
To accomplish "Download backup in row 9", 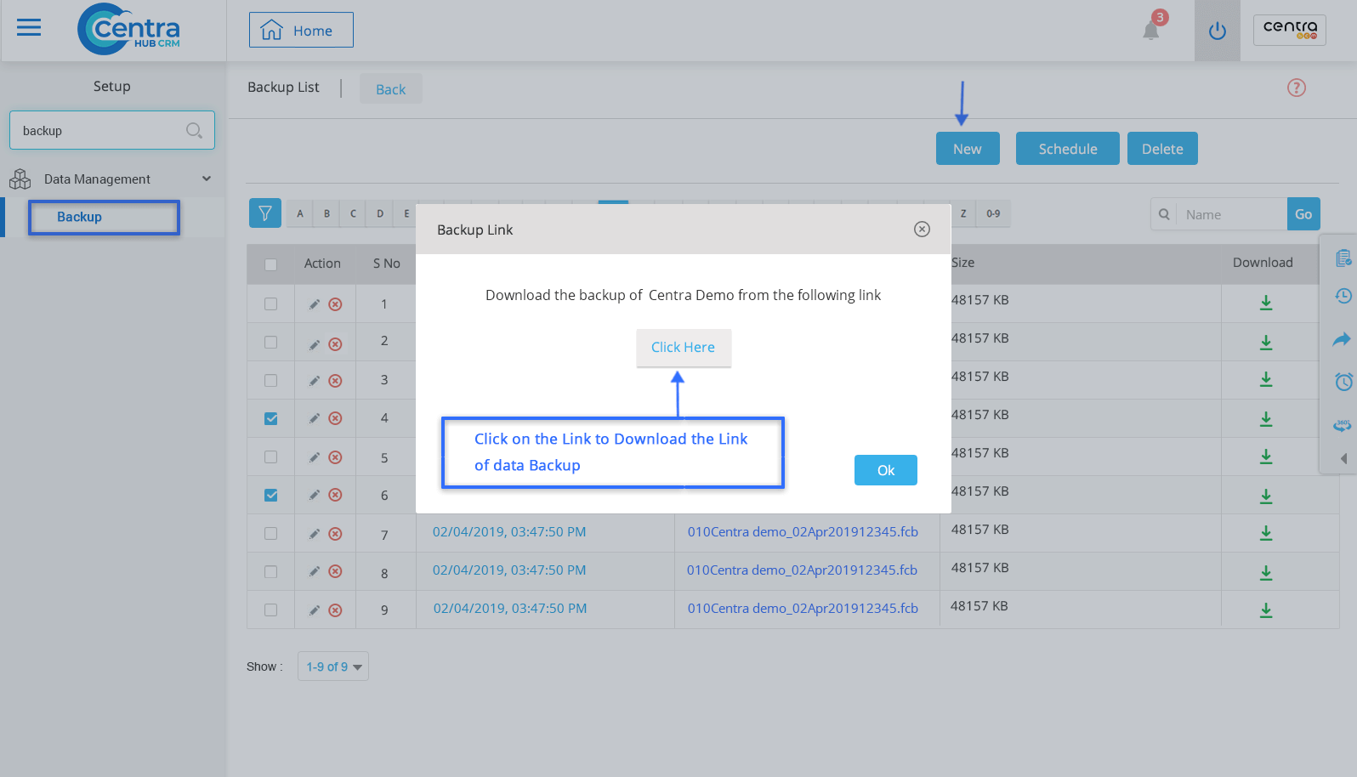I will (x=1266, y=610).
